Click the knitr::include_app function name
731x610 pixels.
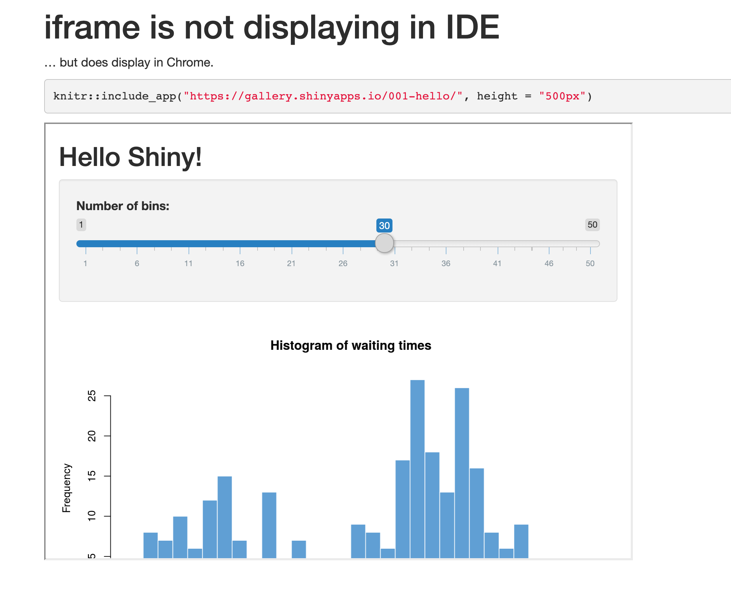coord(115,96)
